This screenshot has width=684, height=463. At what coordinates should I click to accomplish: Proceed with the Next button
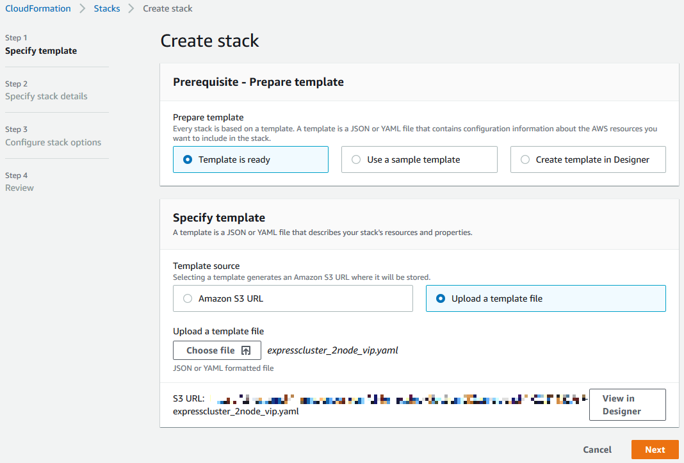655,450
